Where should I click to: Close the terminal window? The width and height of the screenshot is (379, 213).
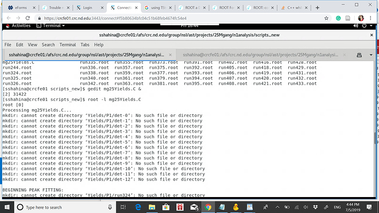(371, 35)
